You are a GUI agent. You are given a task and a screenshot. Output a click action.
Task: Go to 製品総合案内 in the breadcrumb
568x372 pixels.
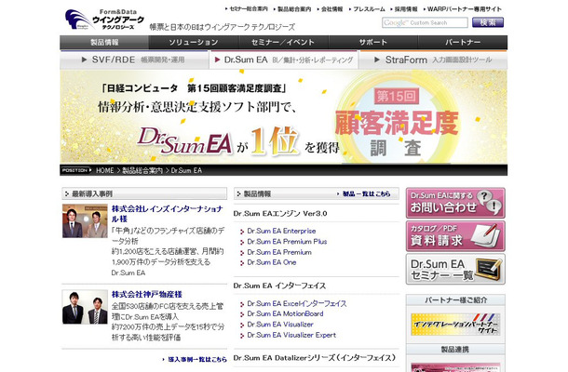point(142,170)
